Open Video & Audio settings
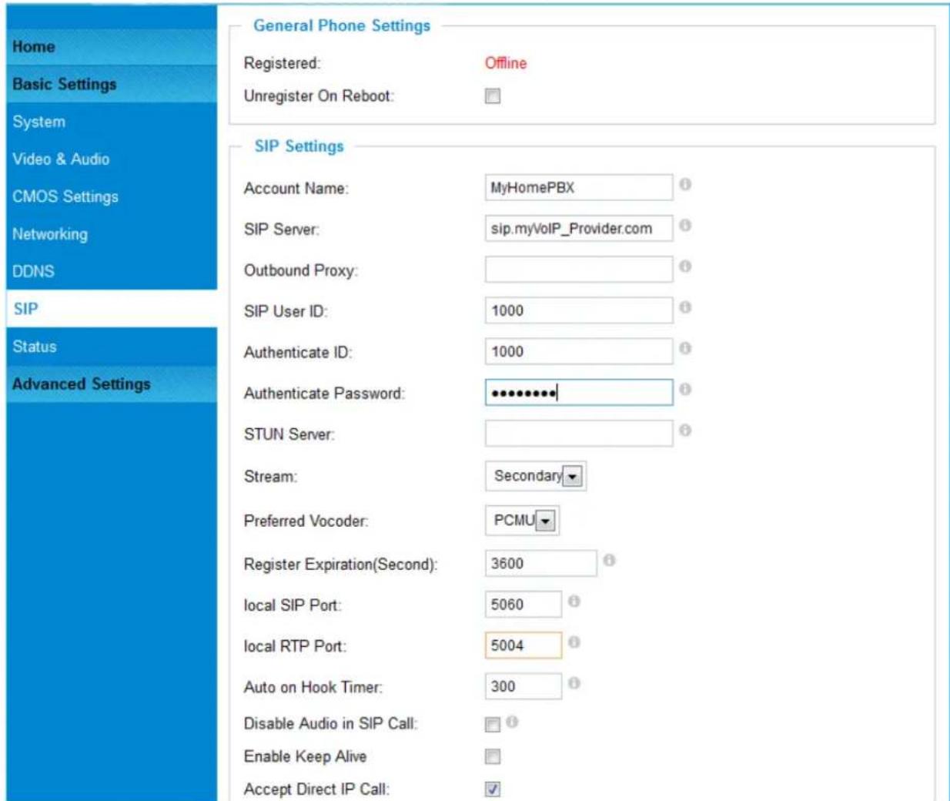Image resolution: width=950 pixels, height=801 pixels. point(112,159)
